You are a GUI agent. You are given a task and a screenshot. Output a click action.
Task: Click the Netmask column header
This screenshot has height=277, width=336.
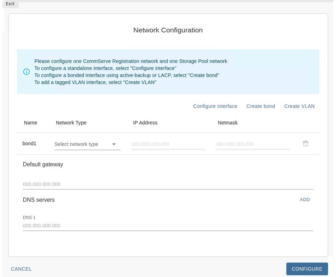point(228,123)
